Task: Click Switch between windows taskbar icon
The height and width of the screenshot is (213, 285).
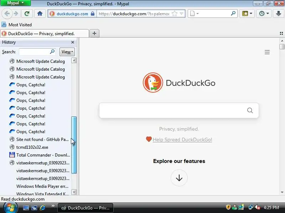Action: [34, 208]
